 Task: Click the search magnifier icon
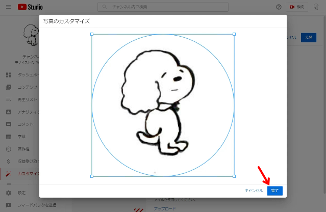click(105, 7)
